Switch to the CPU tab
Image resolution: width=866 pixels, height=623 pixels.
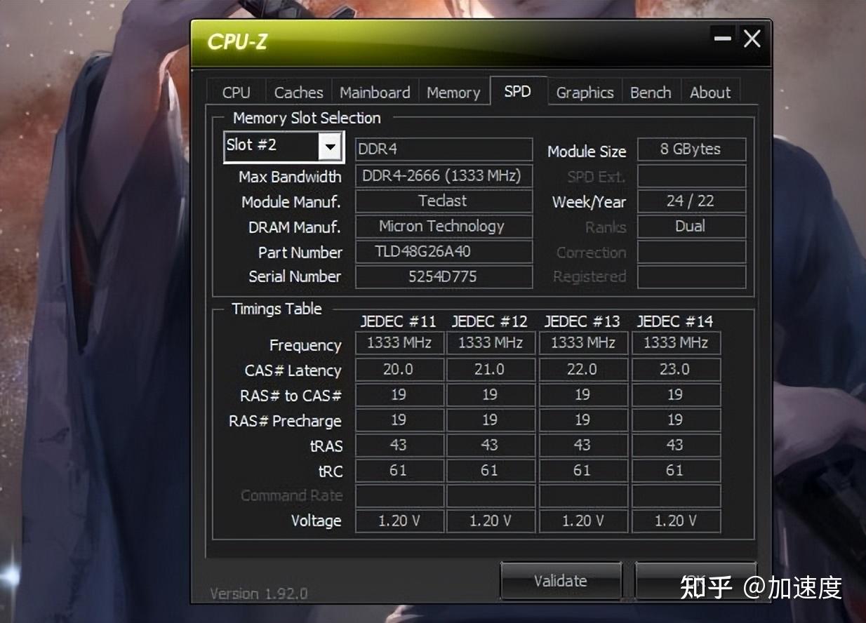tap(237, 93)
